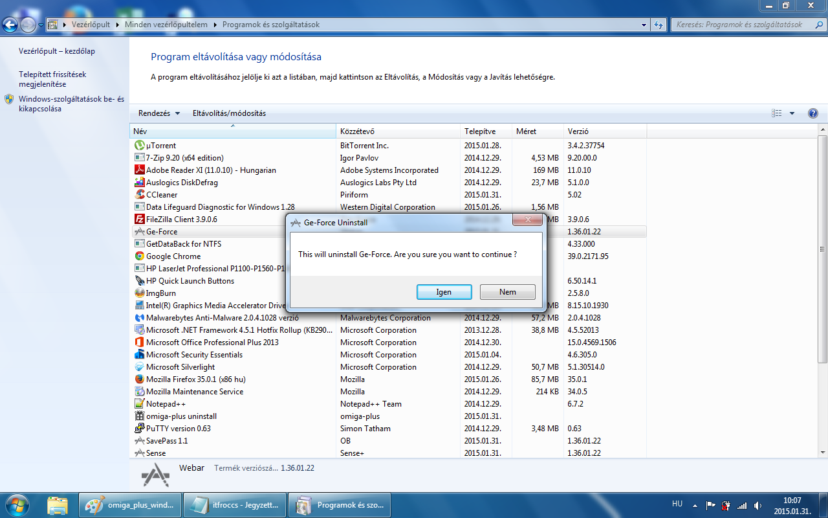Image resolution: width=828 pixels, height=518 pixels.
Task: Open the help question mark icon
Action: [x=813, y=113]
